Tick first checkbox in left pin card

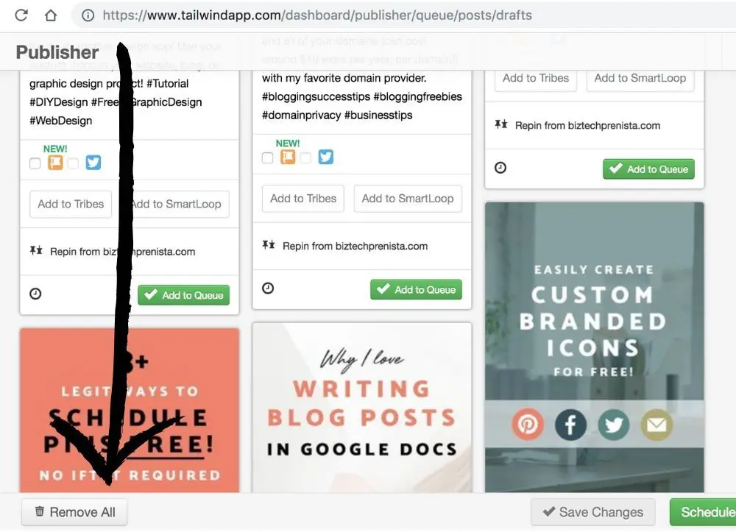click(35, 163)
